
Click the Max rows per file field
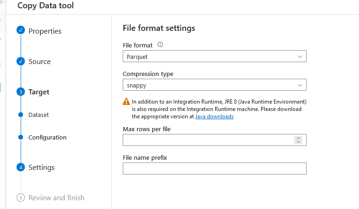208,140
